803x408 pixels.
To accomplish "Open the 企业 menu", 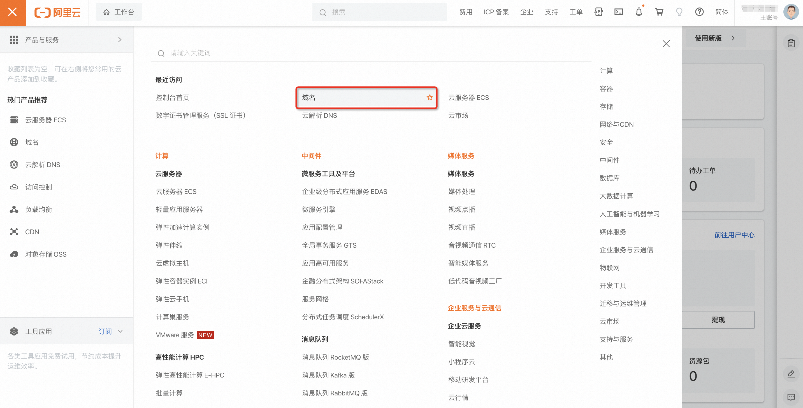I will point(526,12).
